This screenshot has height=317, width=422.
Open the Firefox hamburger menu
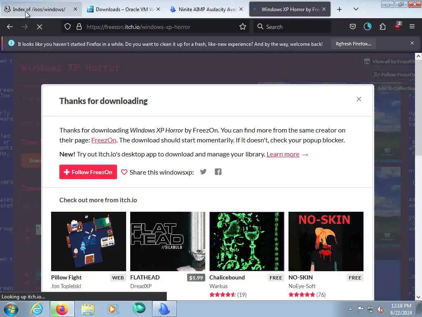pos(412,27)
